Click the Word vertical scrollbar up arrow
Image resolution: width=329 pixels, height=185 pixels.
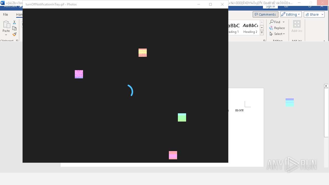326,86
